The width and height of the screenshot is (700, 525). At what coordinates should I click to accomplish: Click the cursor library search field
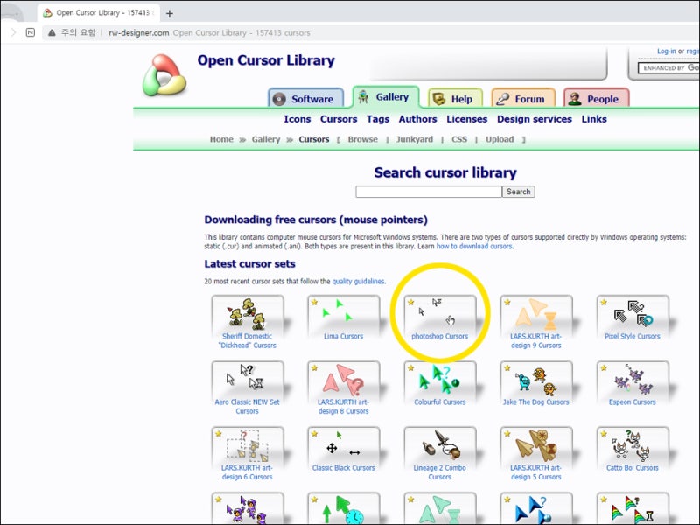point(429,192)
